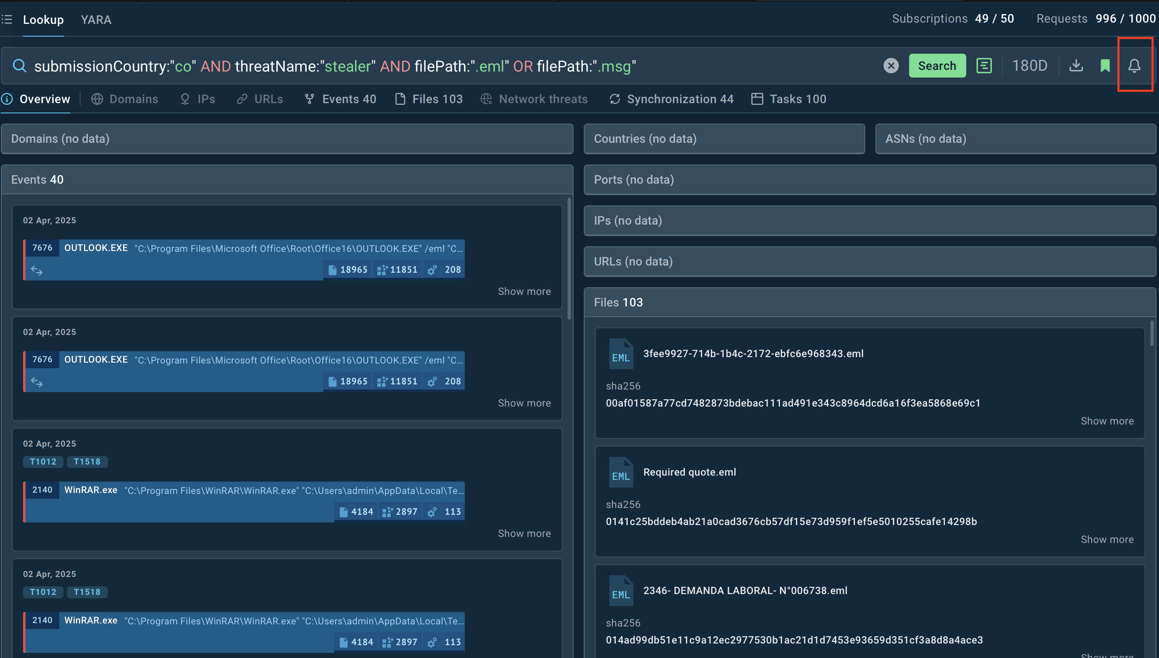Open the Files 103 tab

click(x=429, y=99)
